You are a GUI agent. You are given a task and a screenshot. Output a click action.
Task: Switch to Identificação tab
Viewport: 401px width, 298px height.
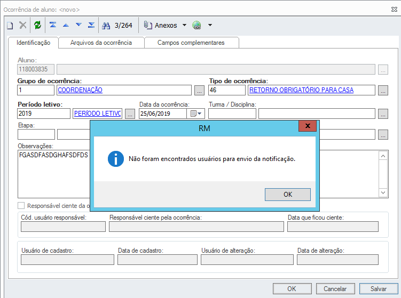(x=34, y=43)
